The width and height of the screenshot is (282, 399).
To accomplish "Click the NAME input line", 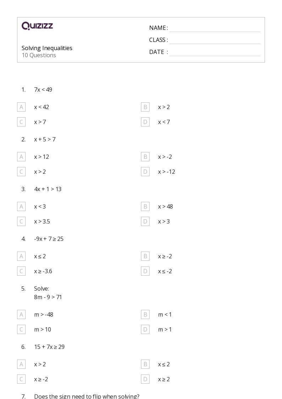I will tap(215, 28).
